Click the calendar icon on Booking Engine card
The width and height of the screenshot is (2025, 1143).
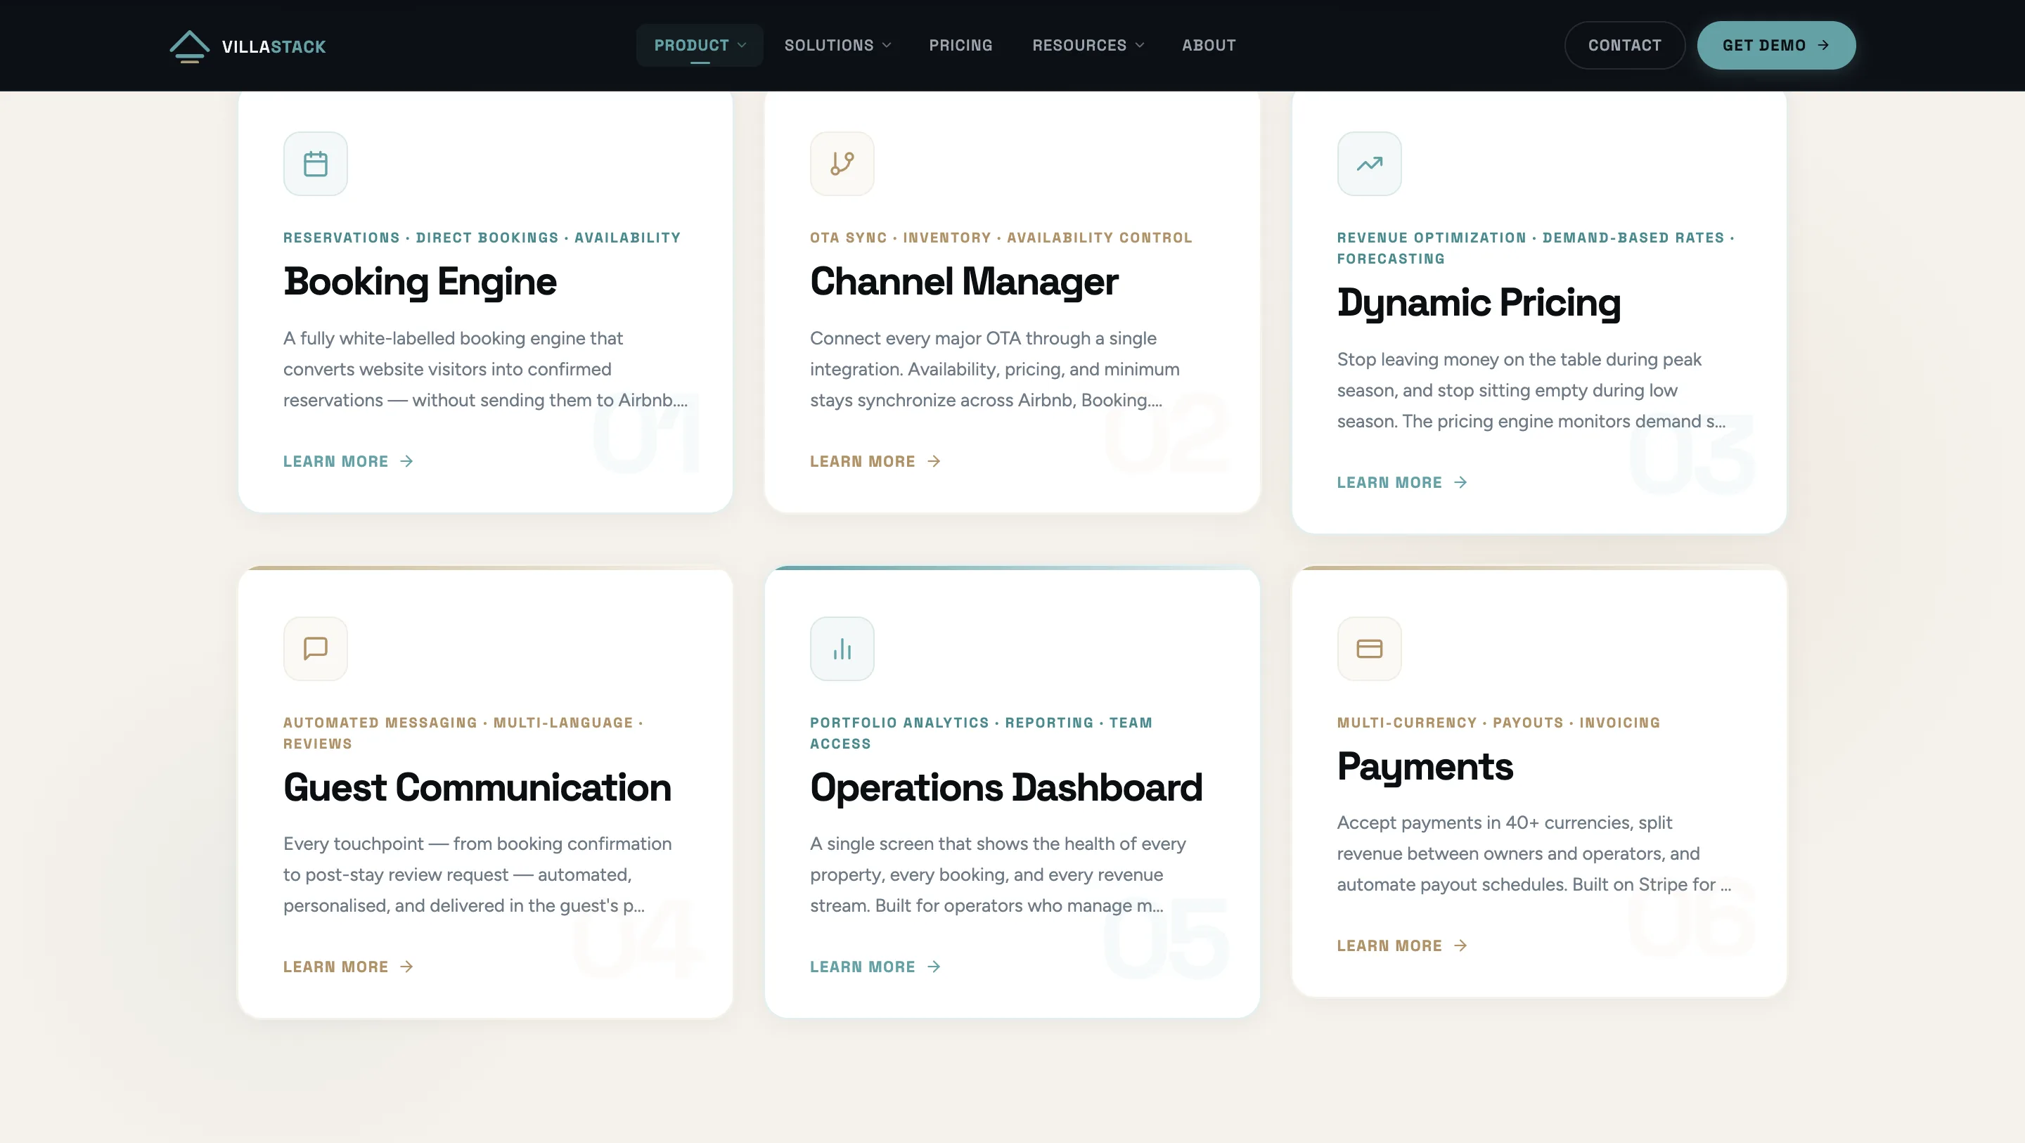(x=315, y=162)
